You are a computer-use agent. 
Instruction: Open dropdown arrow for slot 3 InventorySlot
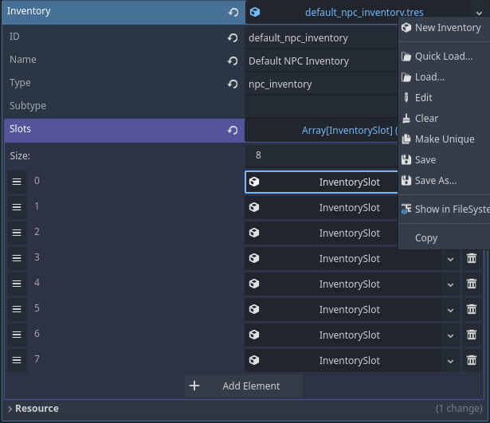(x=450, y=258)
